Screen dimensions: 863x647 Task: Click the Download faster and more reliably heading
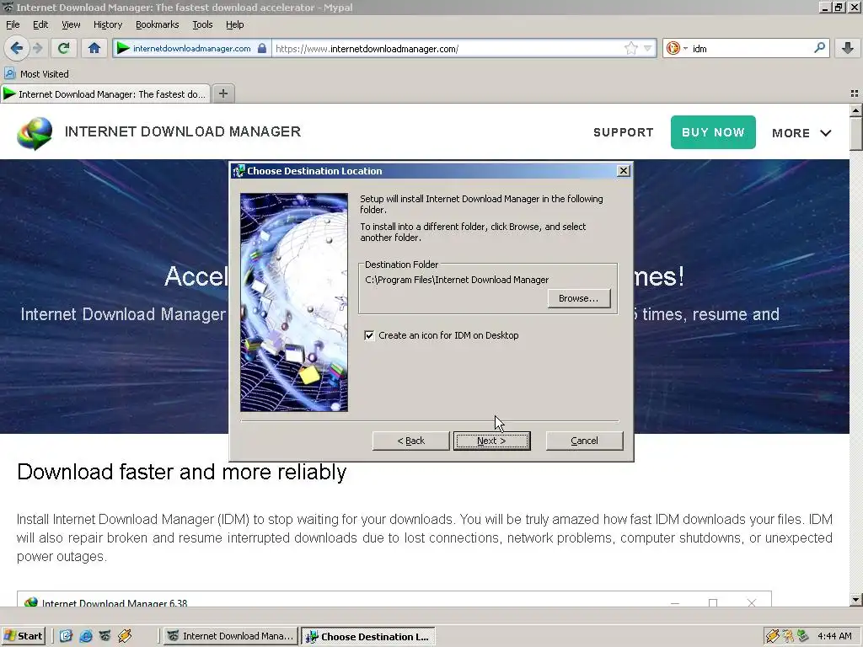tap(182, 472)
